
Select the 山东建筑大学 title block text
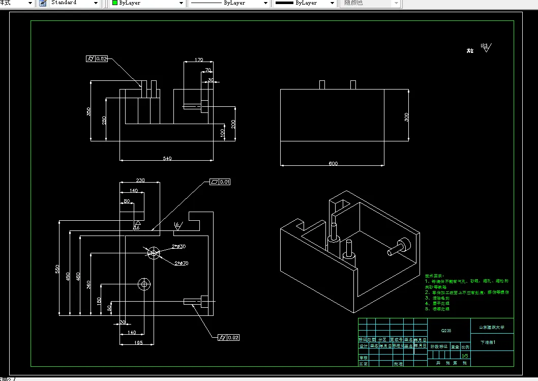click(492, 327)
